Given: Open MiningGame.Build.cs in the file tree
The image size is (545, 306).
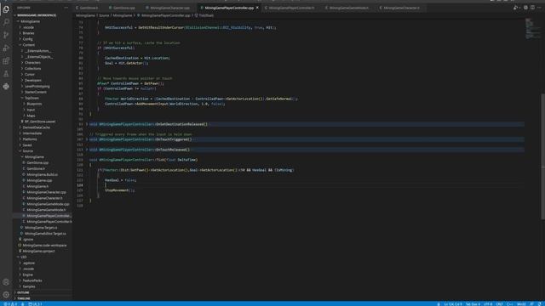Looking at the screenshot, I should [42, 174].
